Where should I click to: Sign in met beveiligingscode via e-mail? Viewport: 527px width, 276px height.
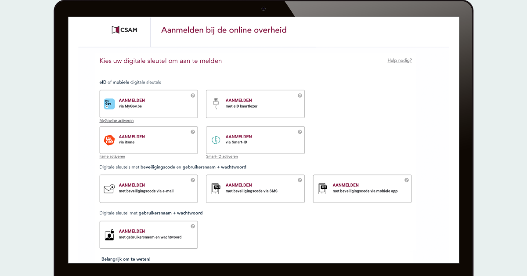(149, 189)
